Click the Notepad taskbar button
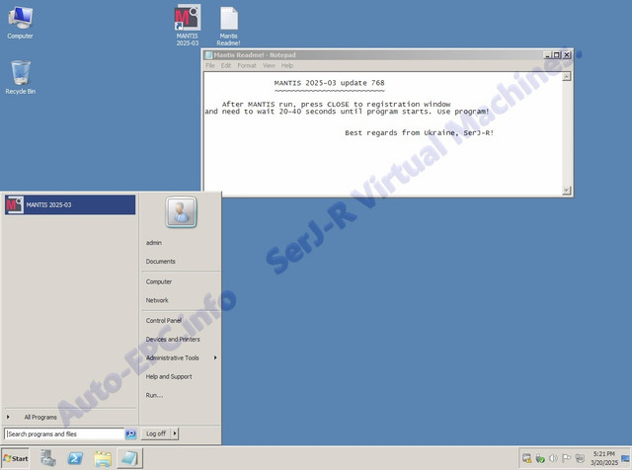The width and height of the screenshot is (632, 470). coord(129,458)
